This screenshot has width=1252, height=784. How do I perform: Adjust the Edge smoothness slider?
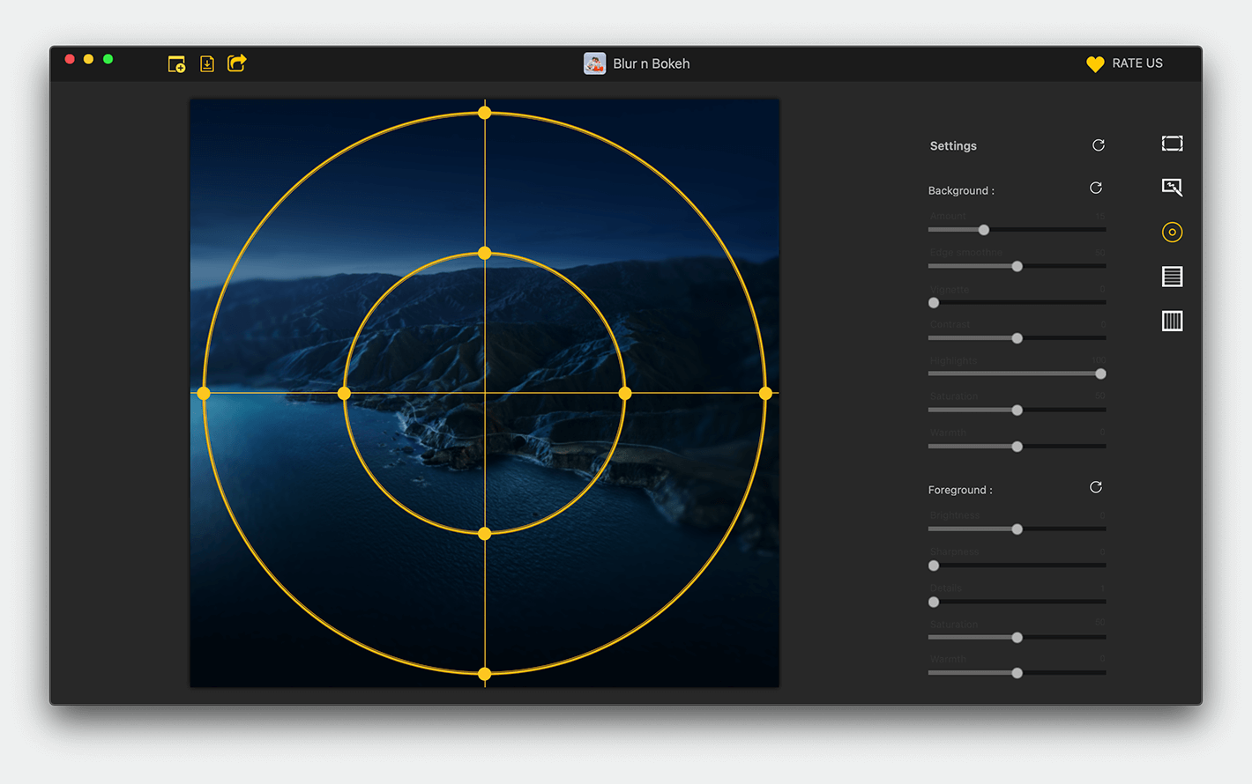coord(1017,266)
